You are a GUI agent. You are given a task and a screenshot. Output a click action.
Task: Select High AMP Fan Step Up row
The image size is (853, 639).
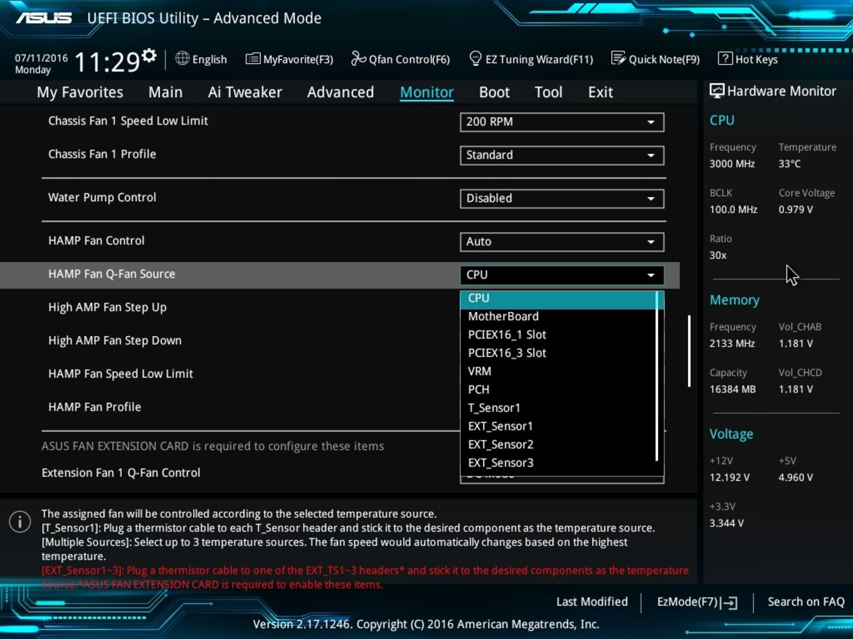(x=107, y=308)
